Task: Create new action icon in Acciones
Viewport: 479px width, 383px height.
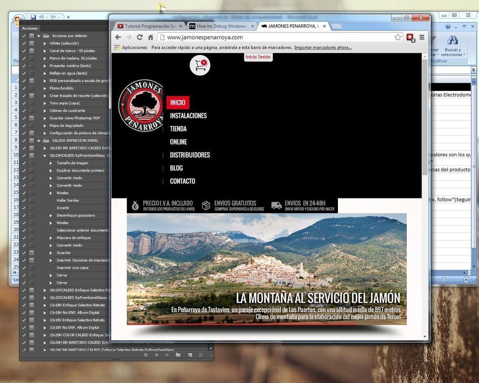Action: (x=190, y=355)
